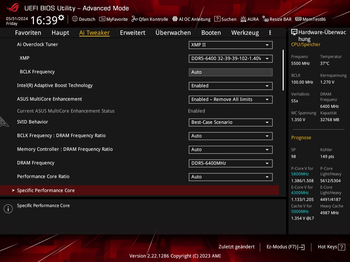Switch to Werkzeug tab
This screenshot has width=350, height=262.
click(245, 33)
